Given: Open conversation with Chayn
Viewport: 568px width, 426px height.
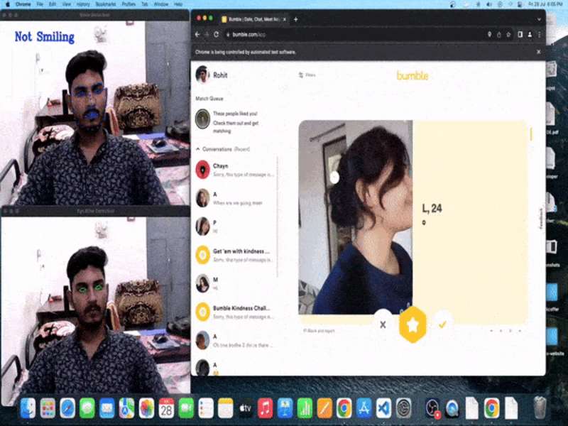Looking at the screenshot, I should click(236, 170).
